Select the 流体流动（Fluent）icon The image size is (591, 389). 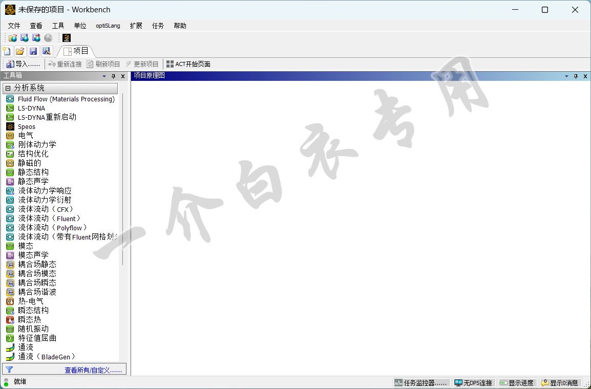coord(10,219)
